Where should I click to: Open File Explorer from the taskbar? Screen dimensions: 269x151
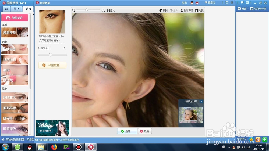click(x=41, y=147)
